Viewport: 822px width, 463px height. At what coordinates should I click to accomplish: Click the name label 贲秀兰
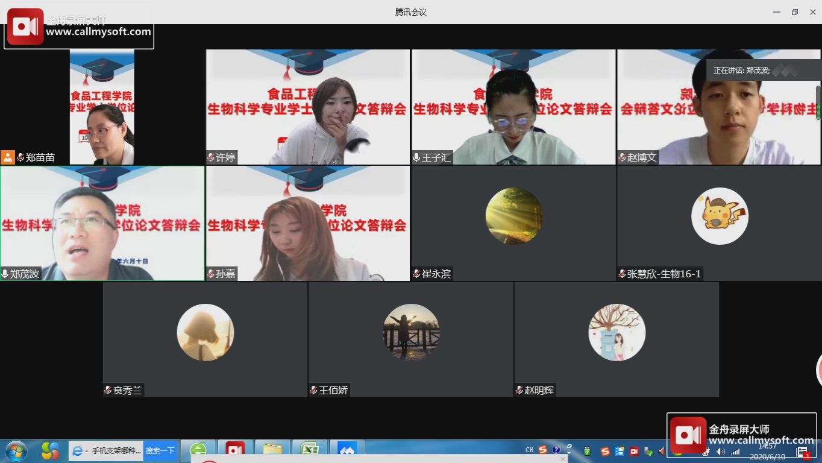point(128,390)
